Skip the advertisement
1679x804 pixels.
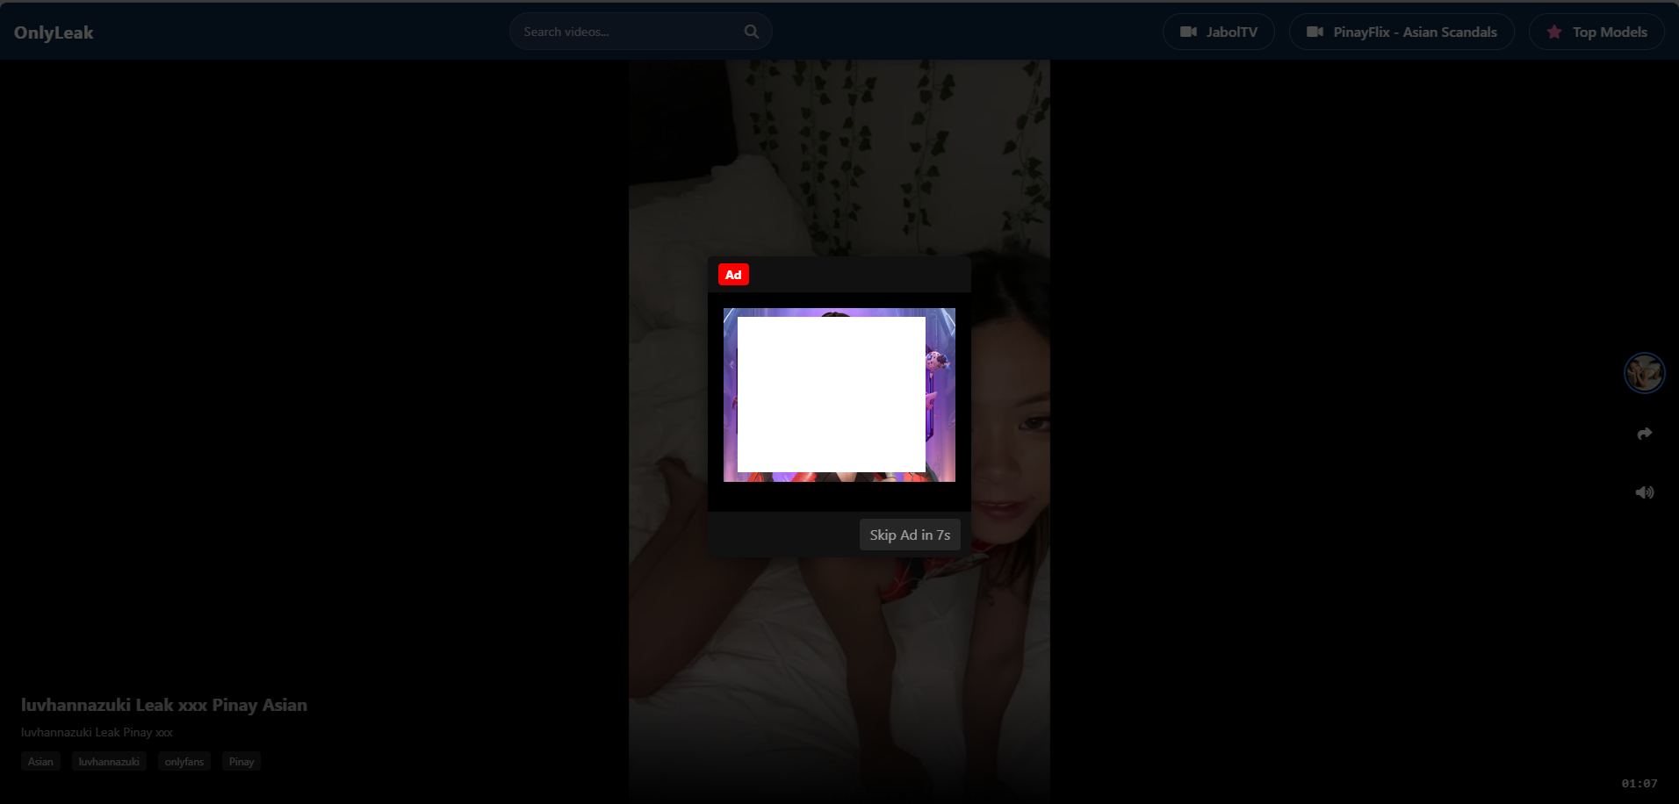point(909,534)
